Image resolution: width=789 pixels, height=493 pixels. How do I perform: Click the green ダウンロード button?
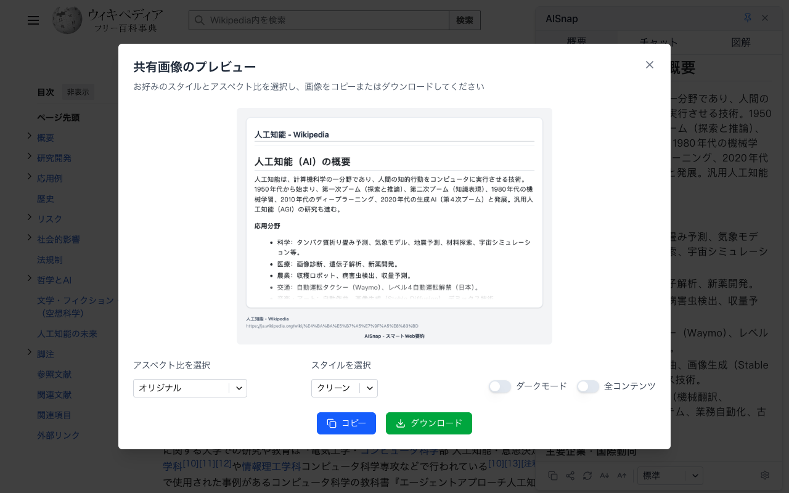click(x=429, y=423)
